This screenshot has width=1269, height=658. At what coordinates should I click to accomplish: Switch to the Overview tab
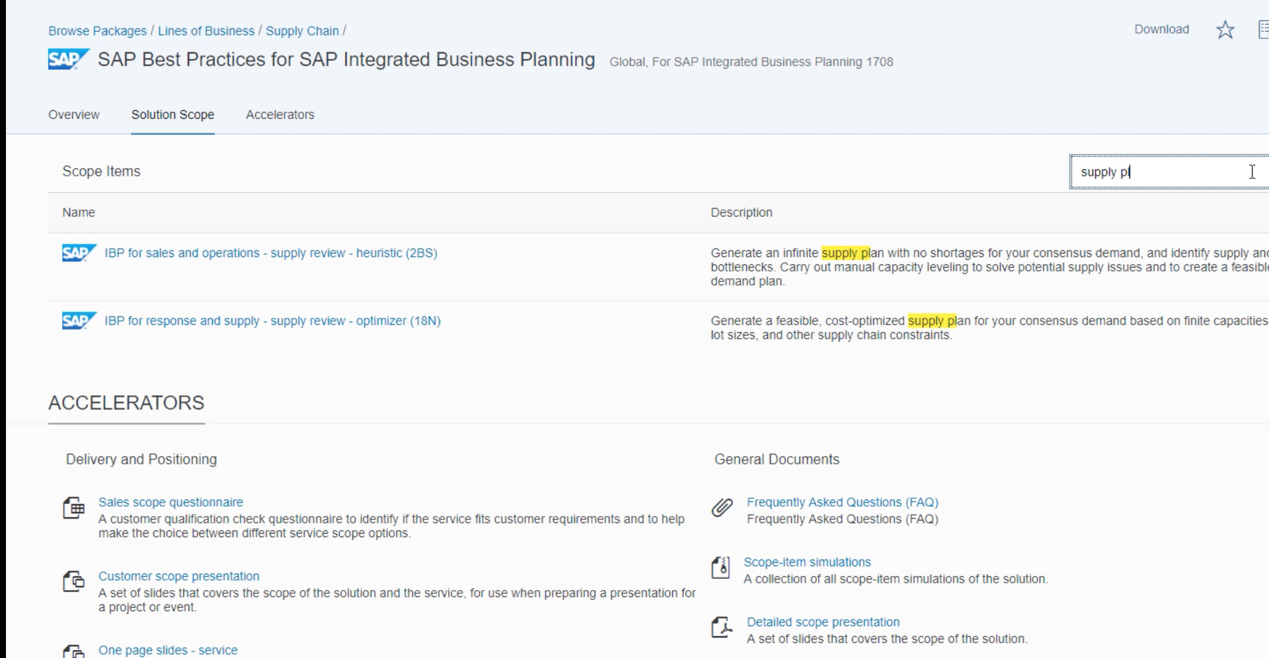coord(73,114)
